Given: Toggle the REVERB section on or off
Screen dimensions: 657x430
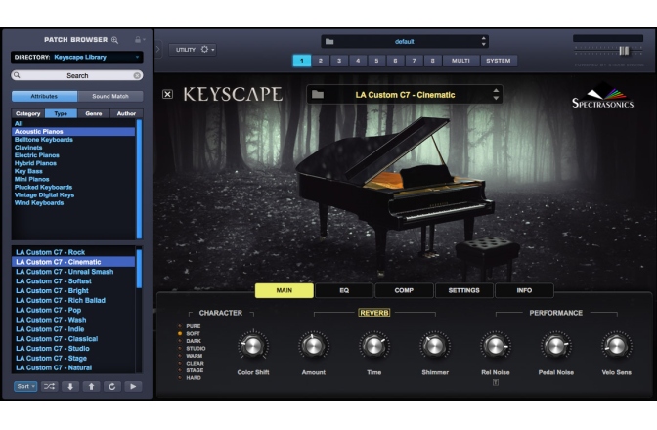Looking at the screenshot, I should coord(374,313).
